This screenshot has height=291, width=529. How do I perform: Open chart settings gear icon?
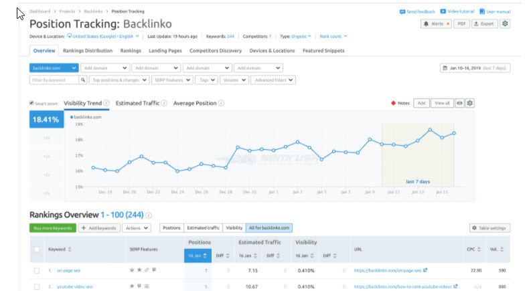(x=469, y=103)
